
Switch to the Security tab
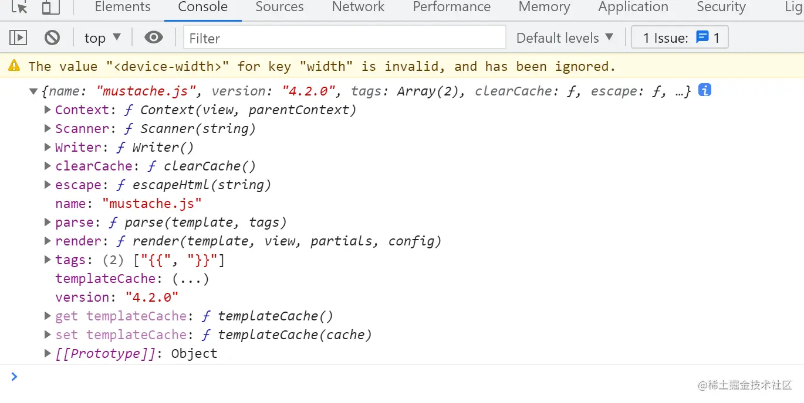[721, 7]
